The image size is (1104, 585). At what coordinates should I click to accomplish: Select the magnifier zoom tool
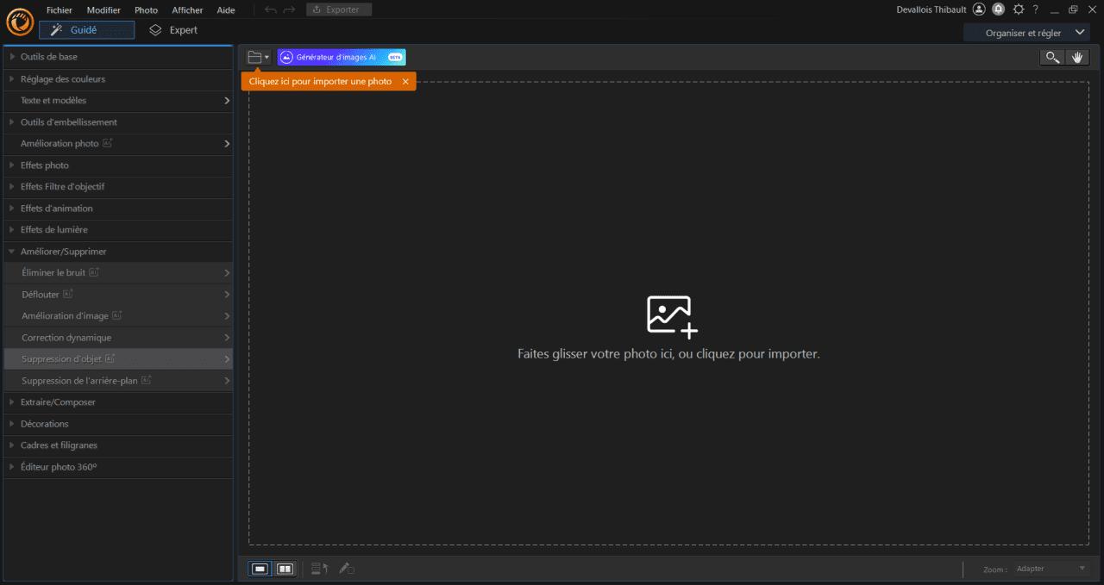1052,57
